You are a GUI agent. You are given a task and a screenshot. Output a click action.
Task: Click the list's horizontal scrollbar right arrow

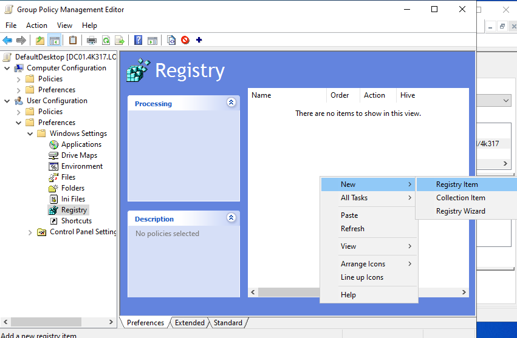464,292
